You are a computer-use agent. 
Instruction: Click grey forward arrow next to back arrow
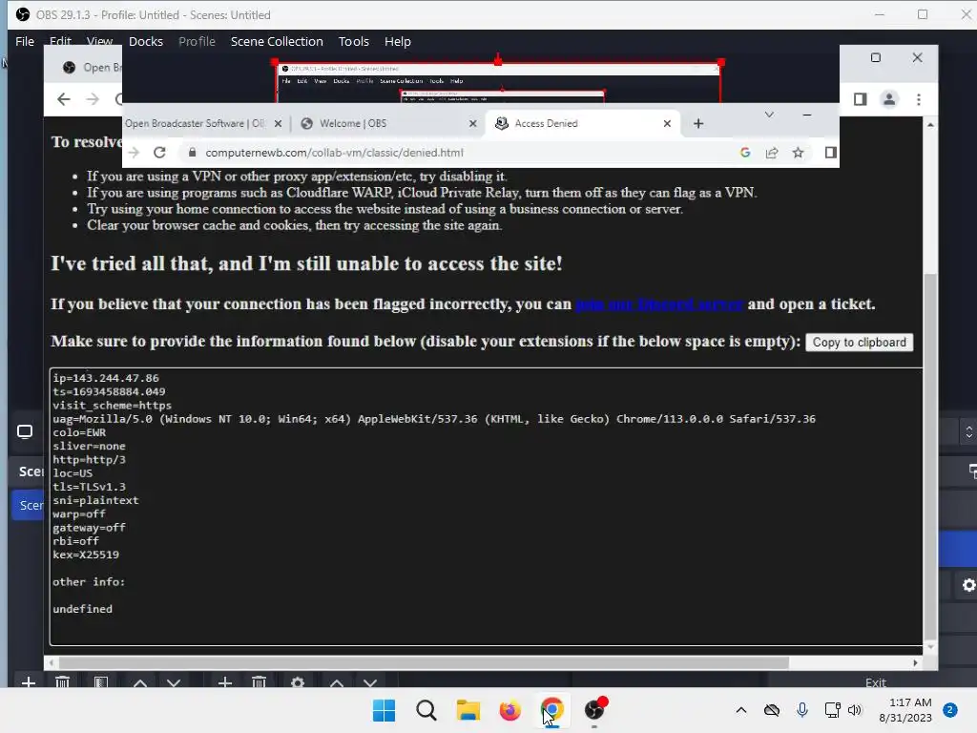pyautogui.click(x=93, y=99)
